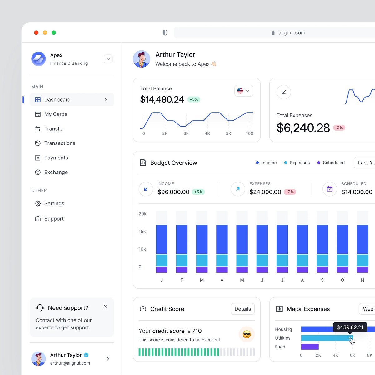Screen dimensions: 375x375
Task: Click the Apex logo icon
Action: tap(39, 59)
